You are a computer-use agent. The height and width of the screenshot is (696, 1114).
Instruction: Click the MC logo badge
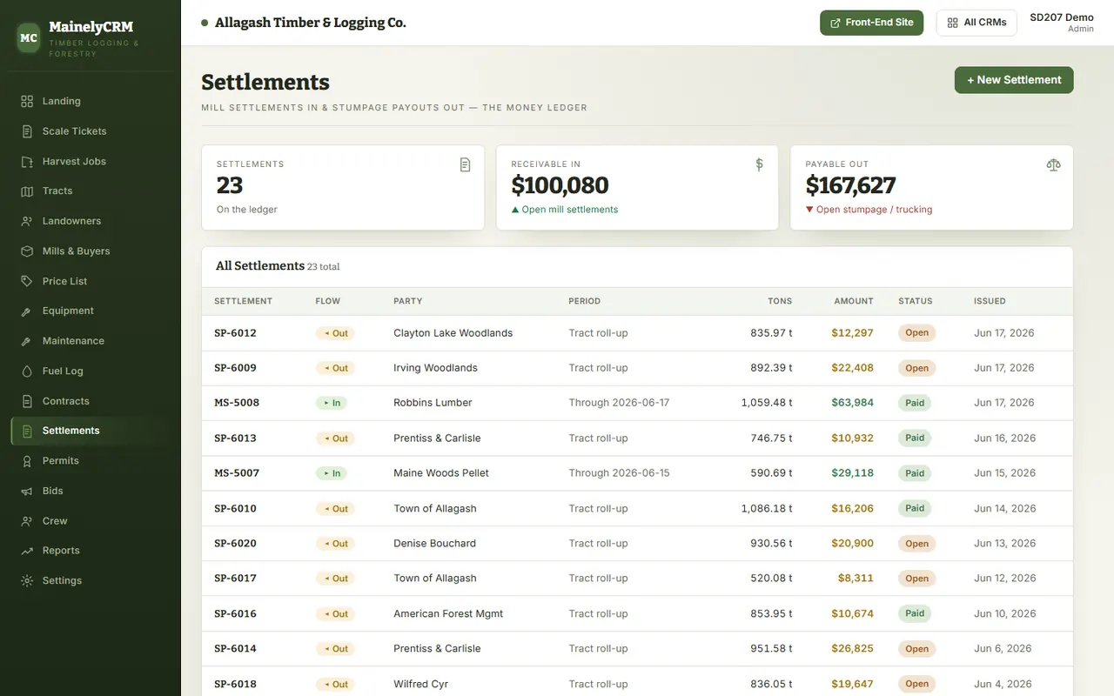[29, 38]
